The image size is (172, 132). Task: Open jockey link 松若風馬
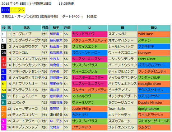tap(56, 53)
